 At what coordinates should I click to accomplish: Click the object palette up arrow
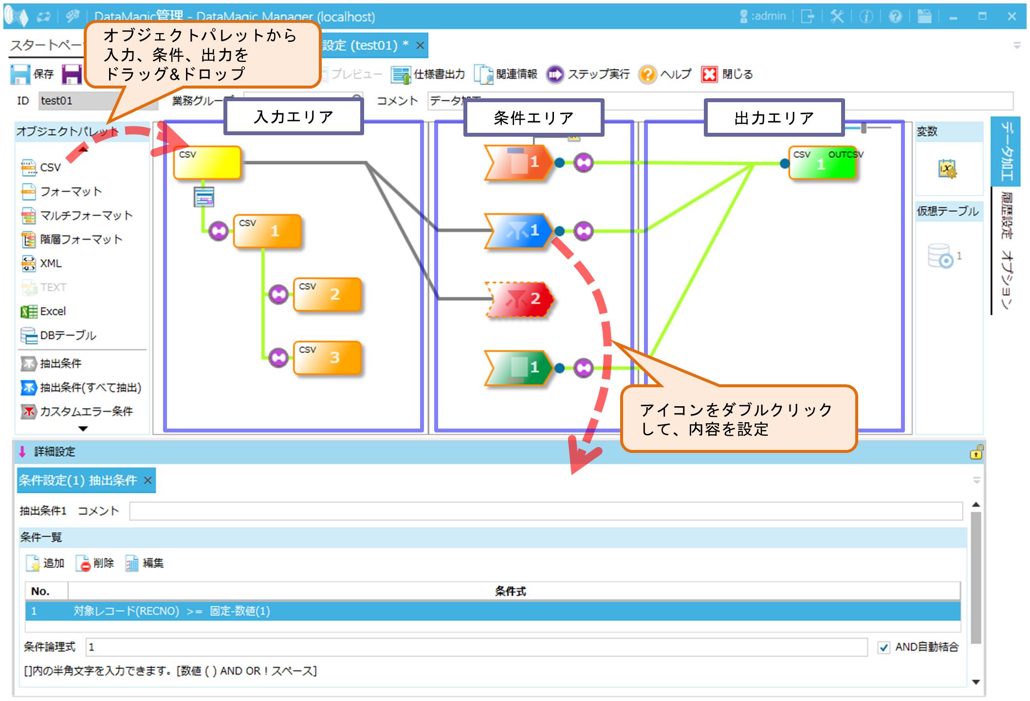(x=83, y=150)
